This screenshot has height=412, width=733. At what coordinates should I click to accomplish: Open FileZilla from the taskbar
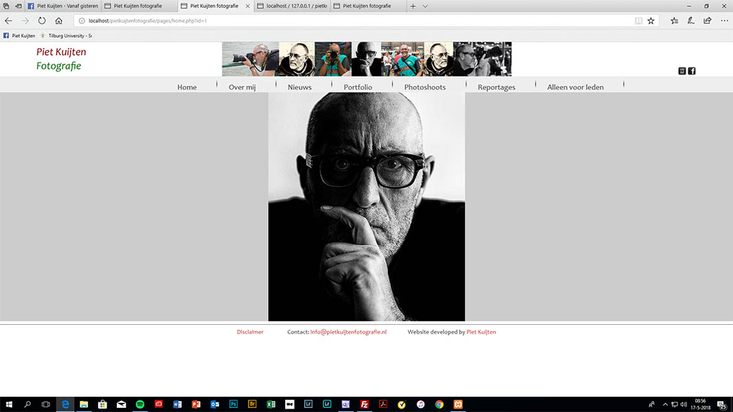coord(365,404)
